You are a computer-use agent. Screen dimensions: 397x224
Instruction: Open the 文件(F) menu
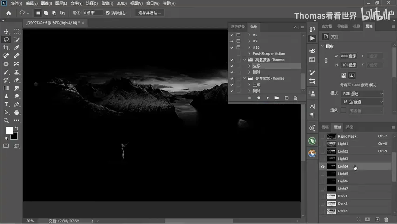(16, 3)
